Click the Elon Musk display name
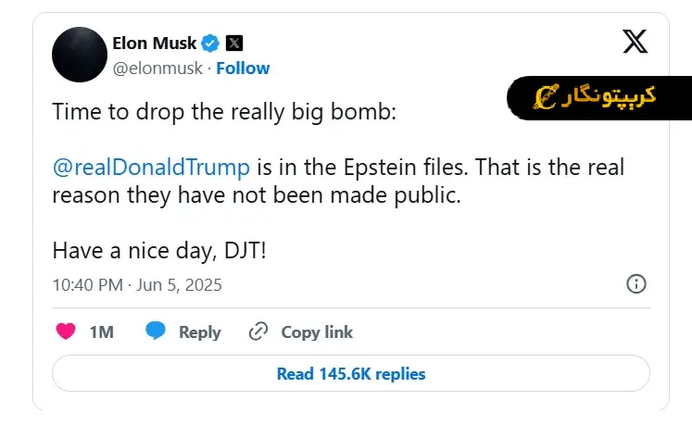Viewport: 692px width, 425px height. click(154, 44)
